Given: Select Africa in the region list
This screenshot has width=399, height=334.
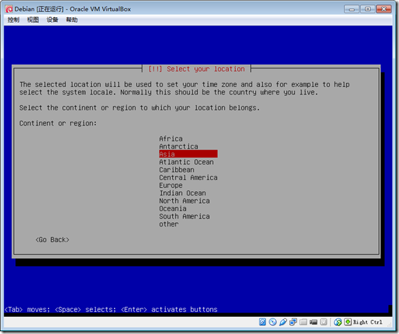Looking at the screenshot, I should tap(171, 139).
